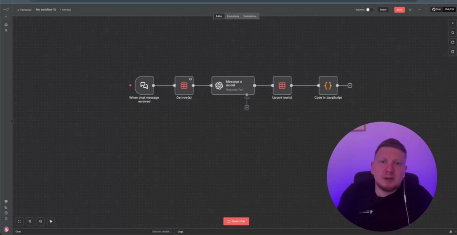Viewport: 457px width, 235px height.
Task: Select the Message a model OpenAI node
Action: click(233, 85)
